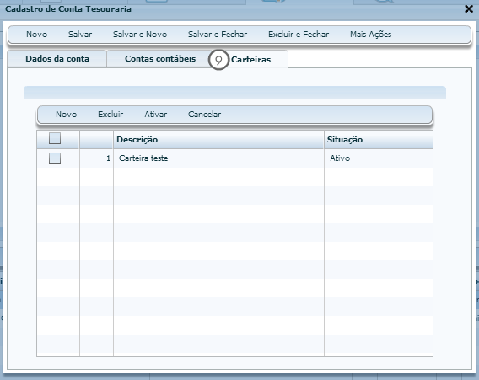The image size is (479, 380).
Task: Click Novo in the top toolbar
Action: (36, 35)
